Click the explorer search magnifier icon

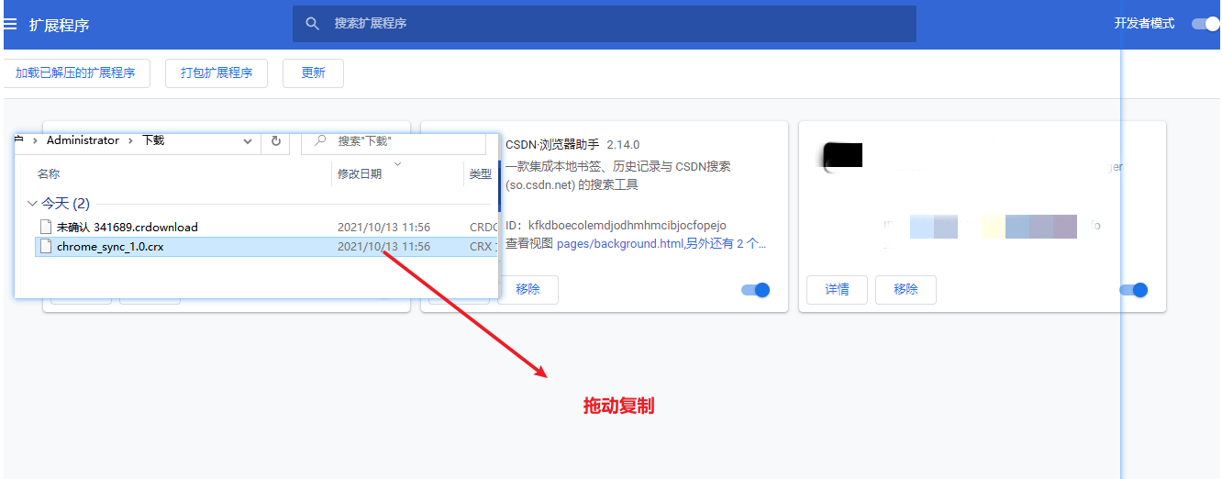click(320, 141)
